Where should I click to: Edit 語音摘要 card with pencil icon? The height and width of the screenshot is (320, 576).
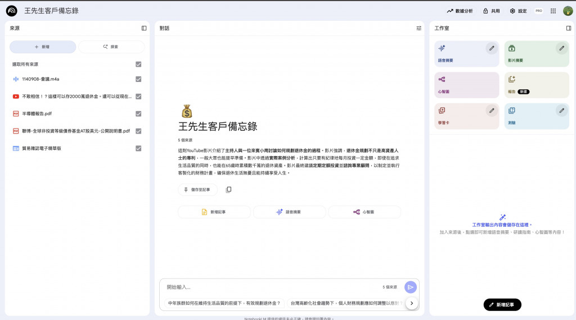492,48
